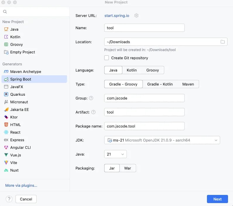Screen dimensions: 233x206
Task: Enable Create Git repository checkbox
Action: click(x=107, y=58)
